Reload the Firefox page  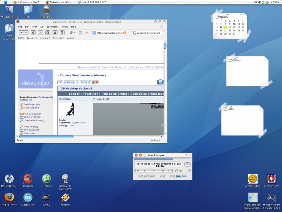[33, 33]
